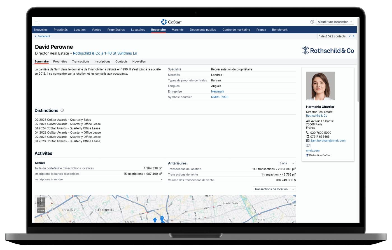The width and height of the screenshot is (392, 250).
Task: Open the hamburger menu icon
Action: (37, 22)
